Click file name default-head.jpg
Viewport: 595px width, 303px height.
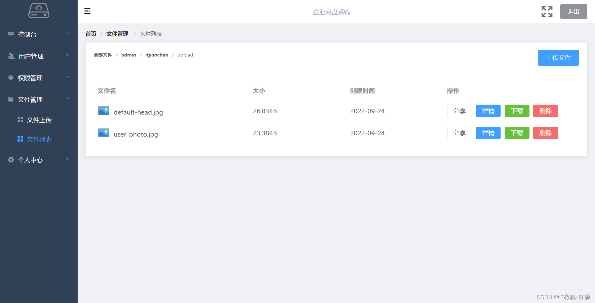138,112
